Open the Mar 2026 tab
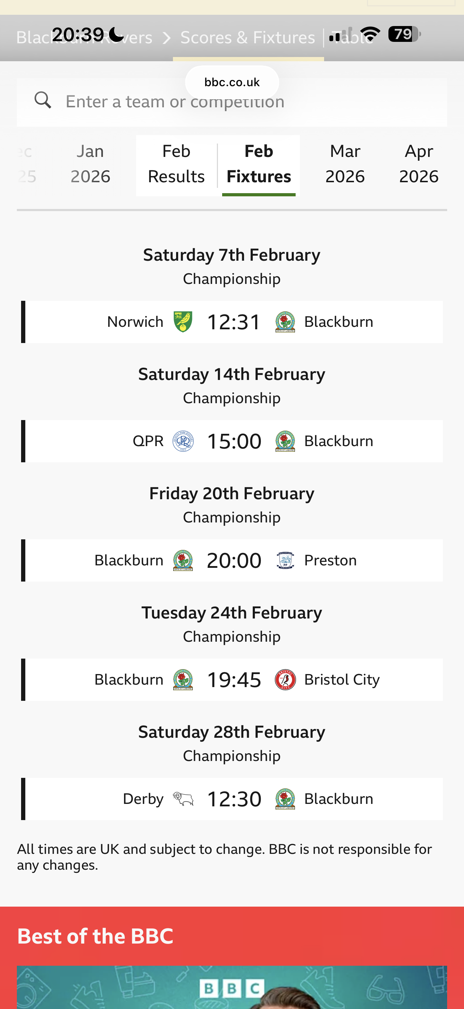Screen dimensions: 464x1009 click(345, 164)
